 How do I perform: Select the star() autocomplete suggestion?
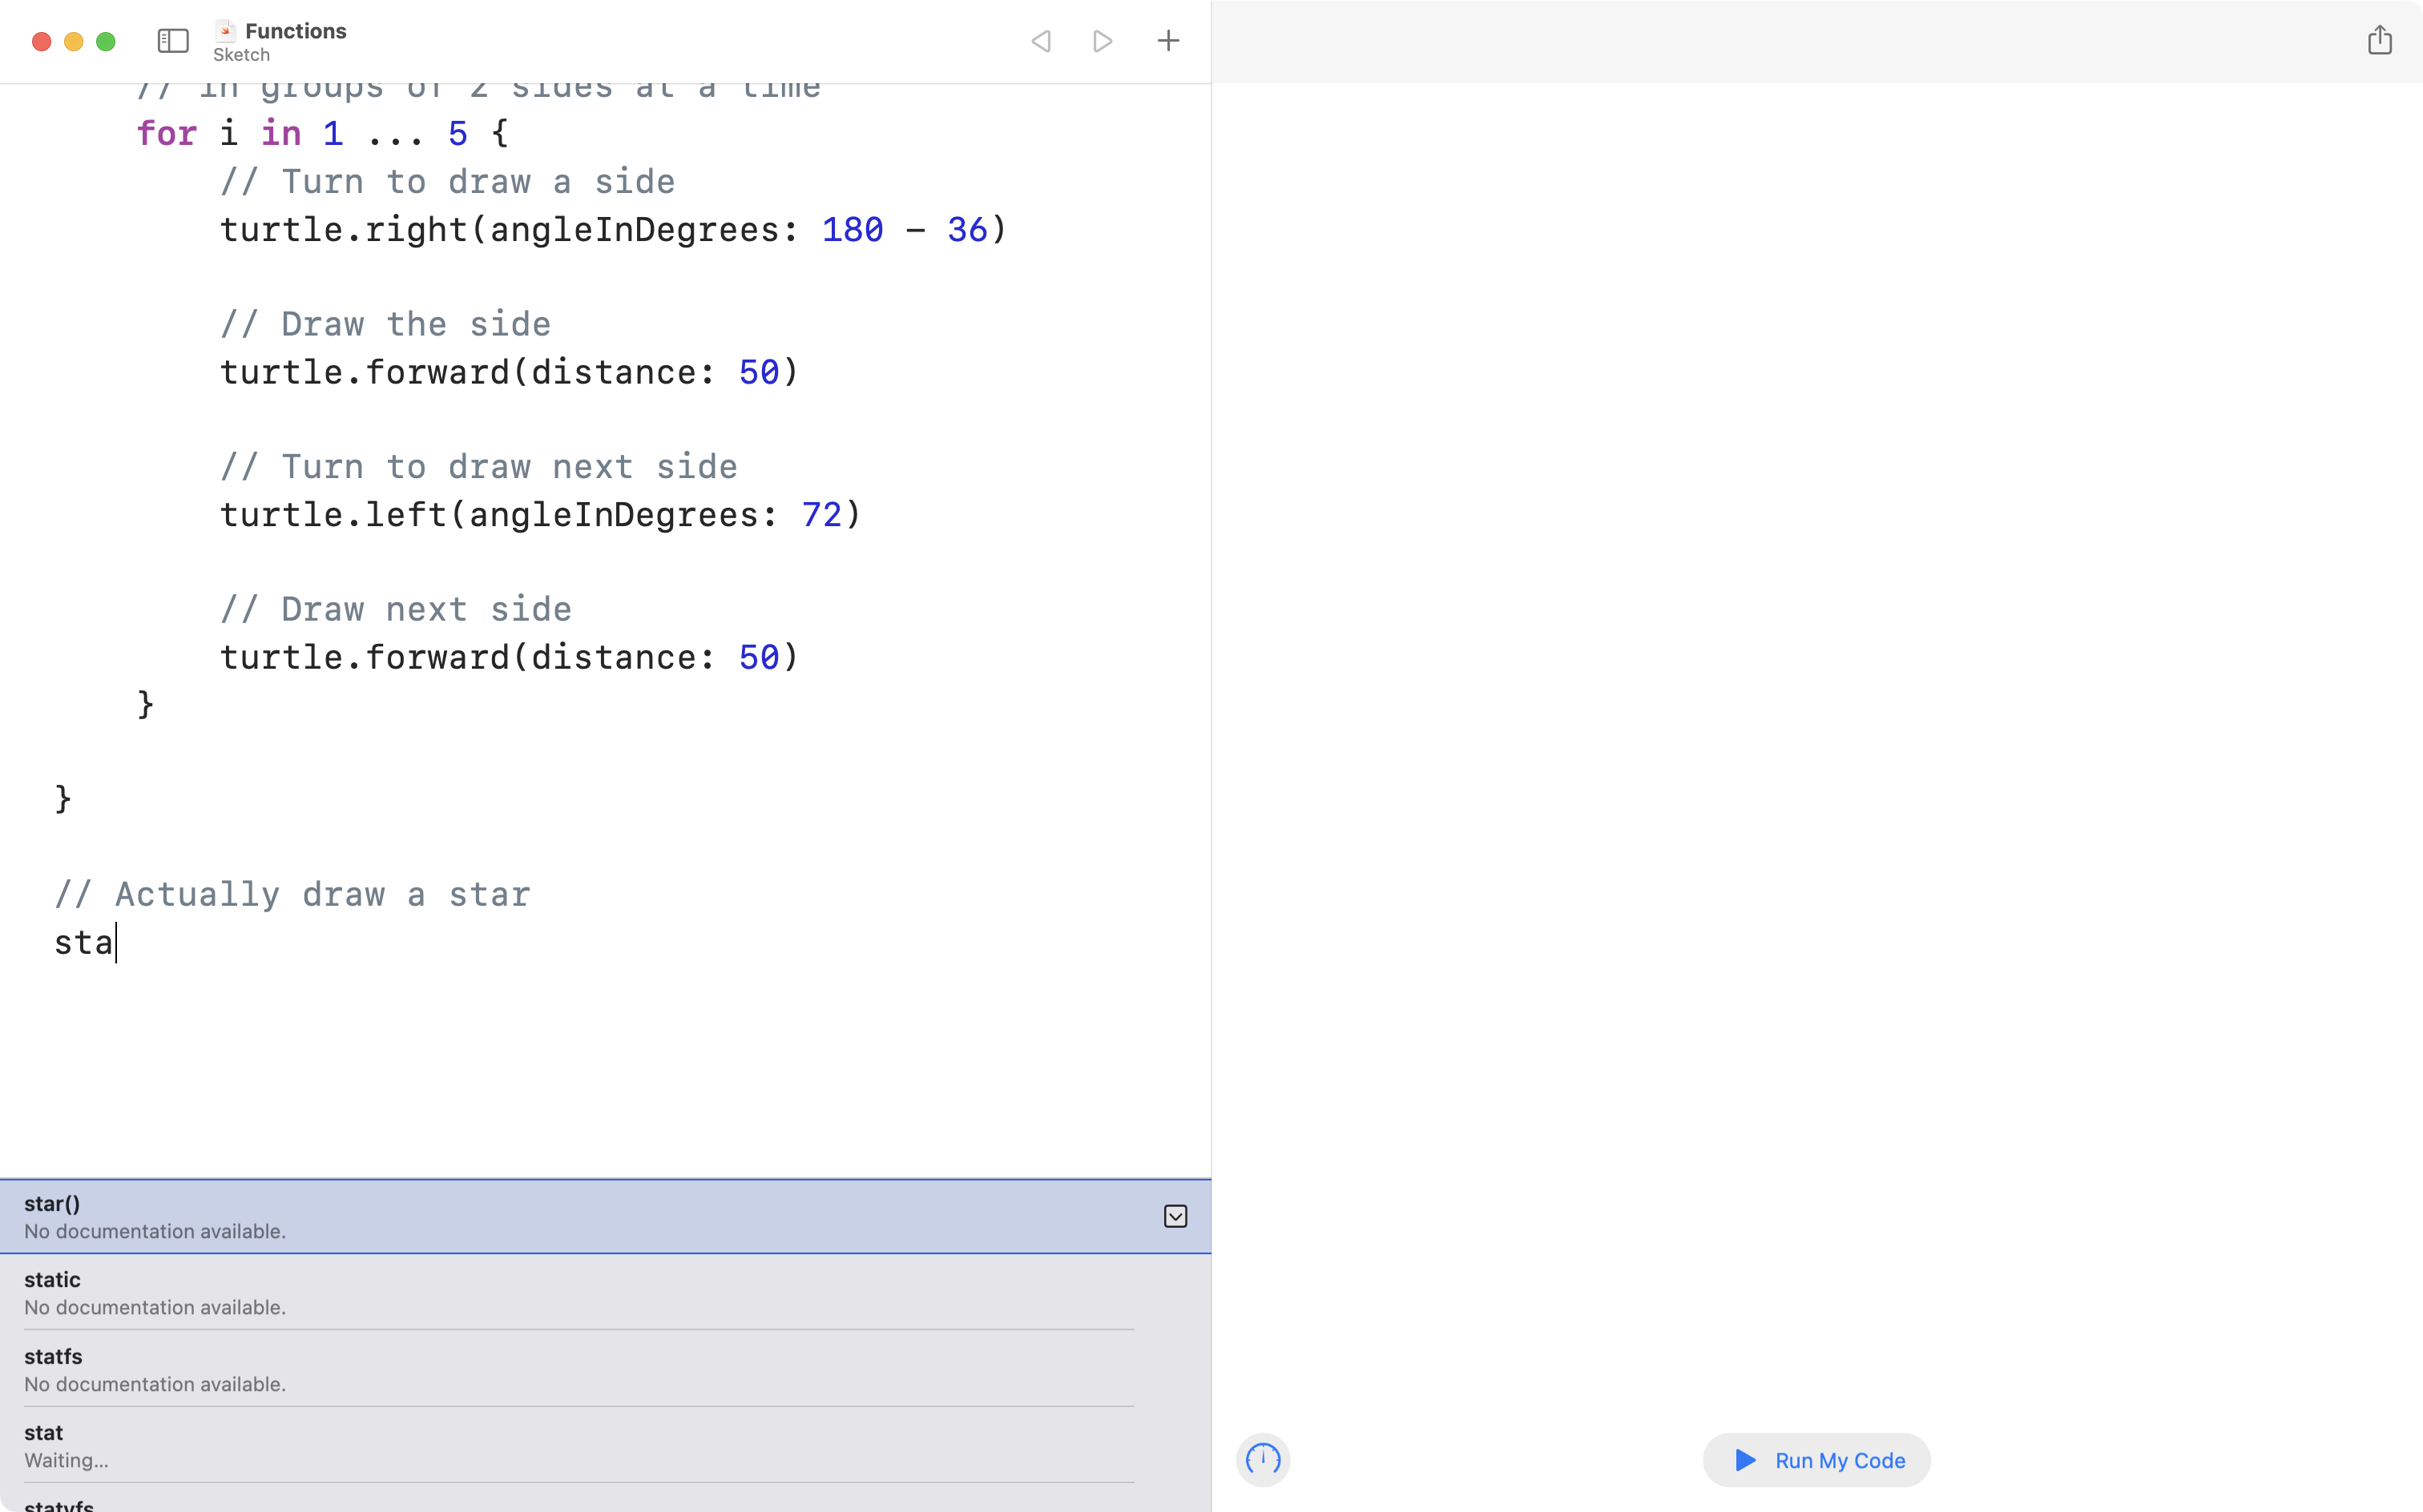click(x=400, y=1215)
